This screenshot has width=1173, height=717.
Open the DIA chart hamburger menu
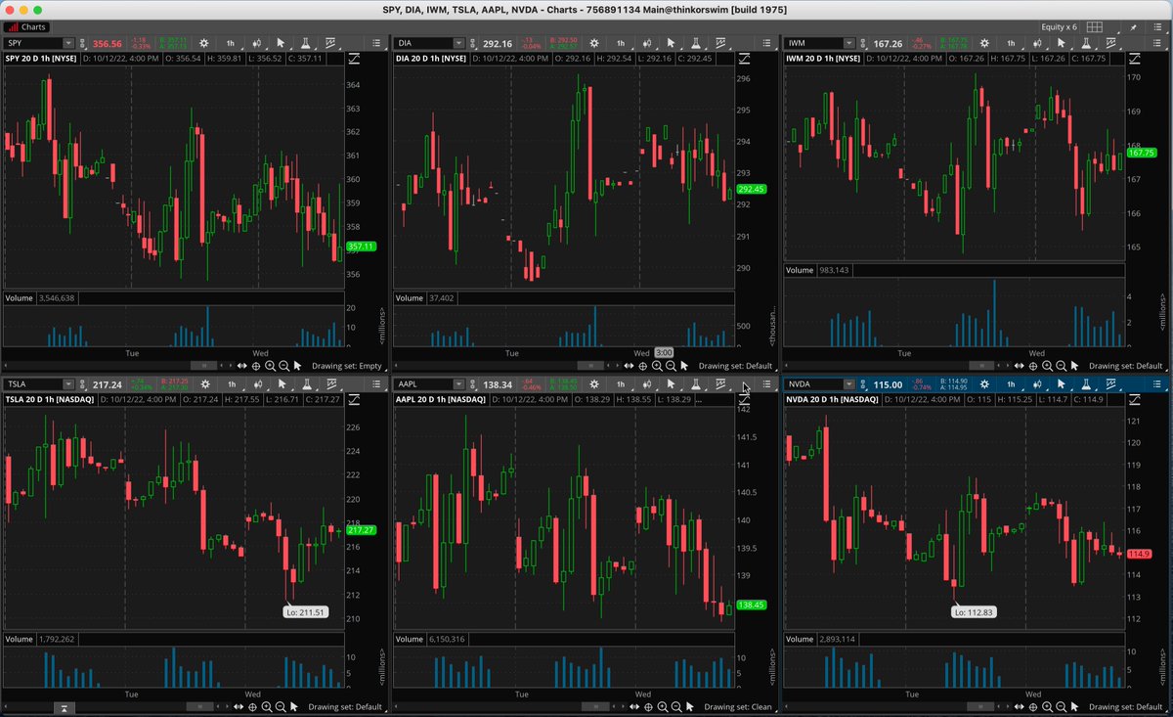pyautogui.click(x=767, y=43)
